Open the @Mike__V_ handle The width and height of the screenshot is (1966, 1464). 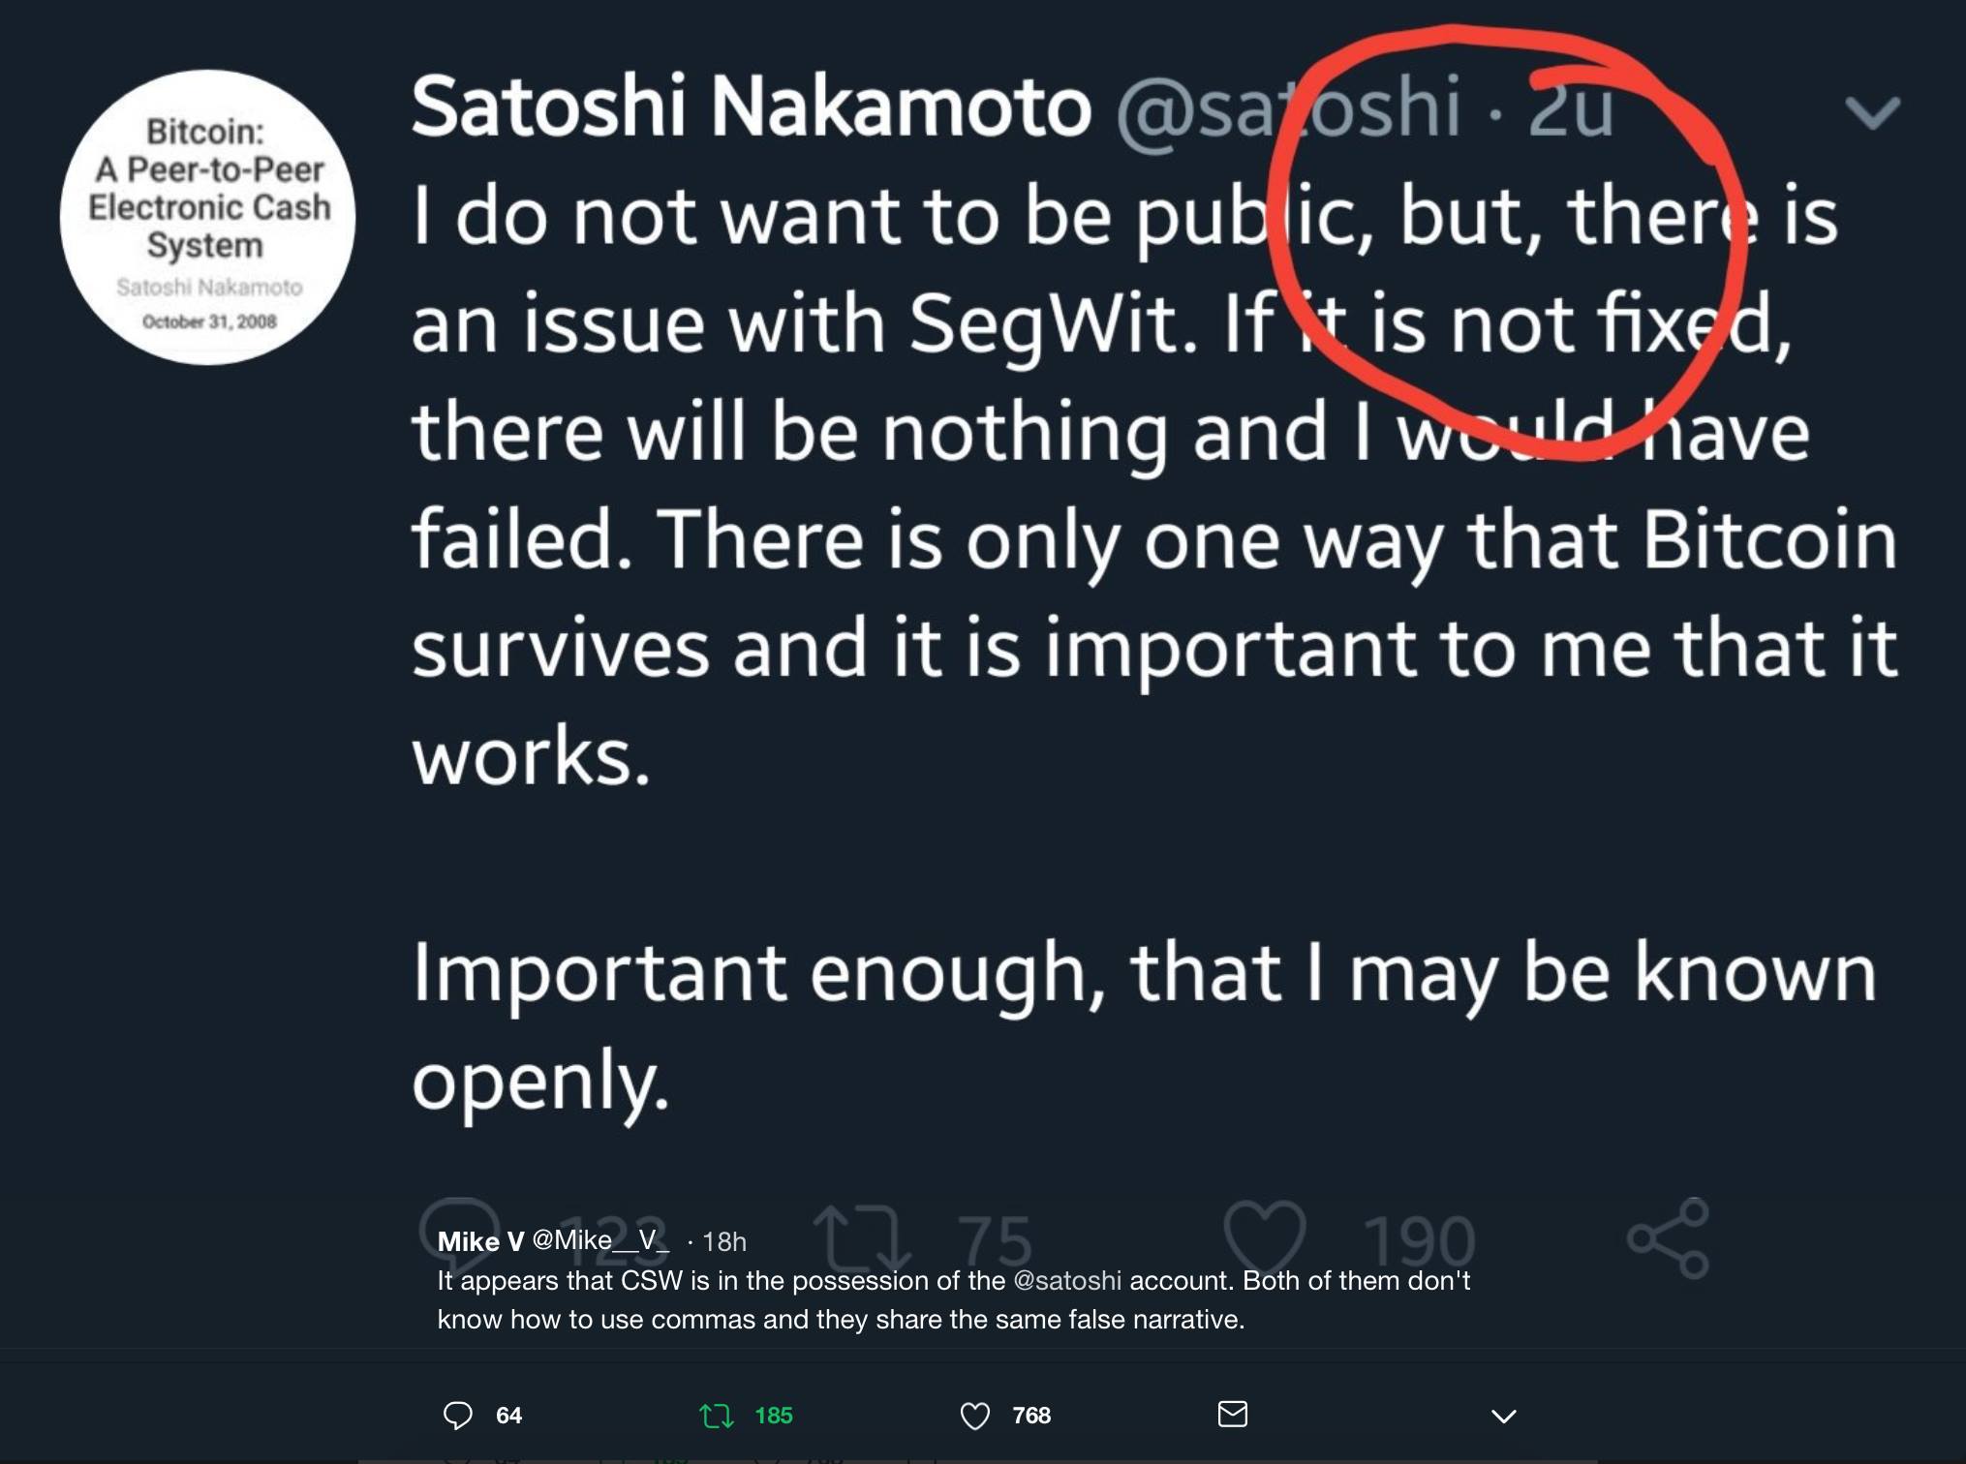coord(600,1240)
